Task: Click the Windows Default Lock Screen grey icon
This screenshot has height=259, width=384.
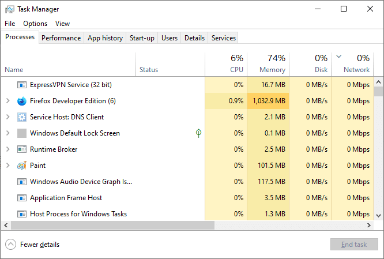Action: tap(22, 133)
